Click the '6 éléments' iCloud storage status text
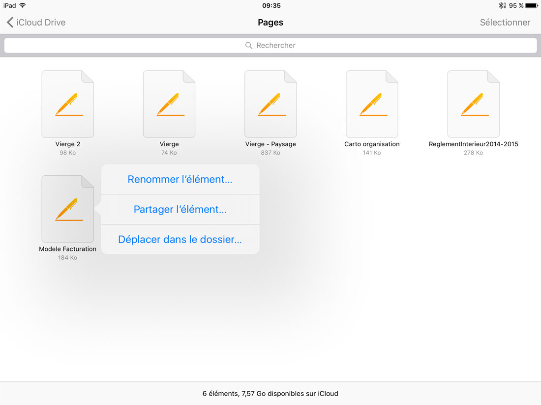Viewport: 541px width, 405px height. (x=270, y=393)
